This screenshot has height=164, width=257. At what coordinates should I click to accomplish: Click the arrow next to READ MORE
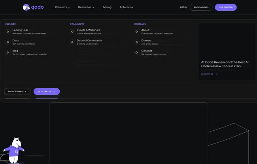point(216,74)
